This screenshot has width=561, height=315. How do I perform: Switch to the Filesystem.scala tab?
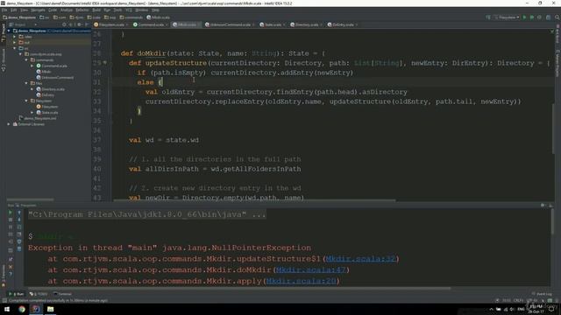tap(111, 24)
